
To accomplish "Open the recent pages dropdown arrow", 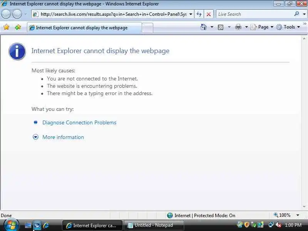I will point(25,14).
